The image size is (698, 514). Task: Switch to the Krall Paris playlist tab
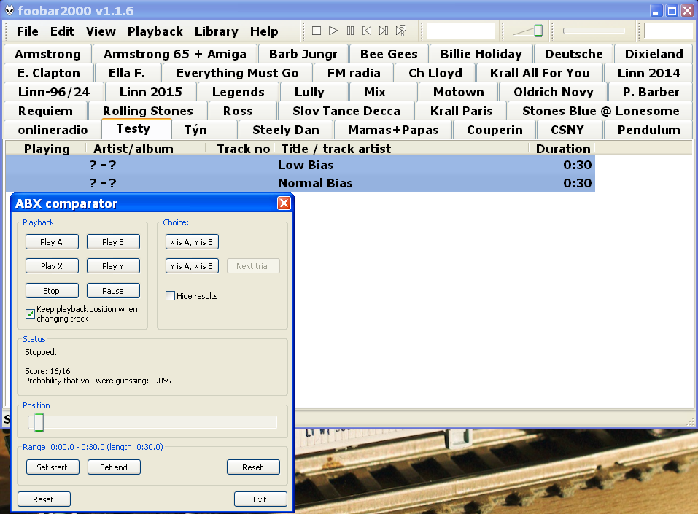(x=461, y=111)
